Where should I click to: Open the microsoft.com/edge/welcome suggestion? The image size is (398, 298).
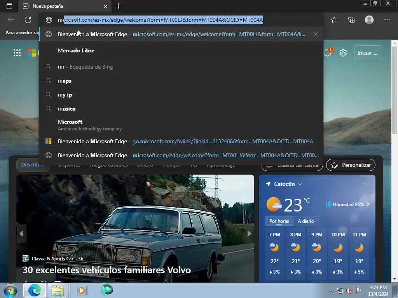[181, 155]
